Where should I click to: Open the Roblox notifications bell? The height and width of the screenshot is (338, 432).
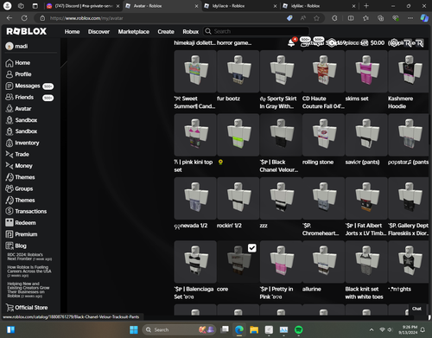pyautogui.click(x=291, y=43)
